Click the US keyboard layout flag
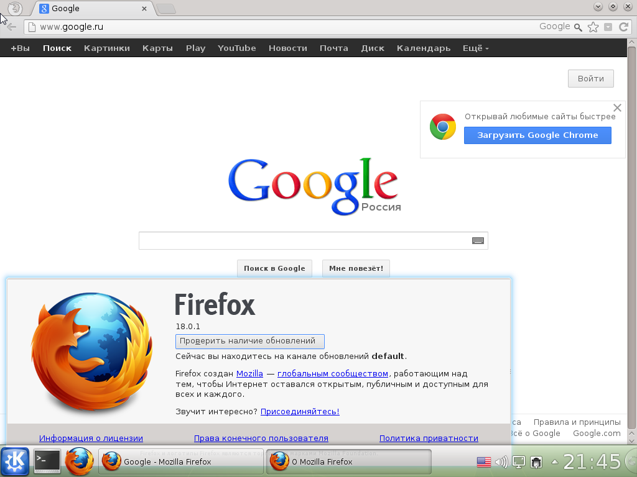637x477 pixels. 484,462
